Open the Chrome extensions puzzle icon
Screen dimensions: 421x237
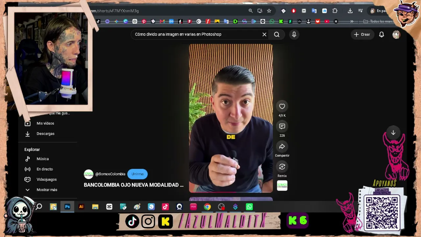tap(335, 11)
